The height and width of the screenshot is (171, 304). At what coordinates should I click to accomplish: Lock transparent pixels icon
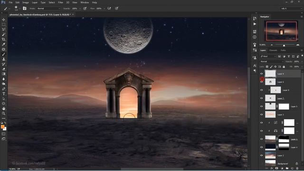pyautogui.click(x=267, y=66)
